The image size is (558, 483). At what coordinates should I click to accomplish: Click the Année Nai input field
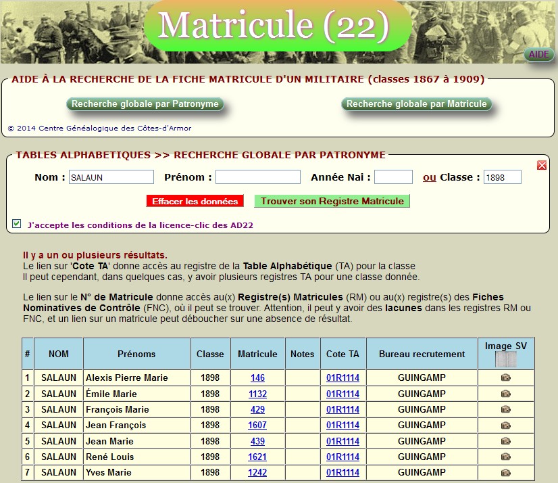393,177
